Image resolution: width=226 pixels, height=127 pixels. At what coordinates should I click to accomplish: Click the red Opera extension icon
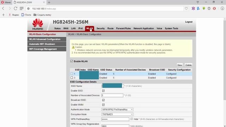(x=214, y=8)
